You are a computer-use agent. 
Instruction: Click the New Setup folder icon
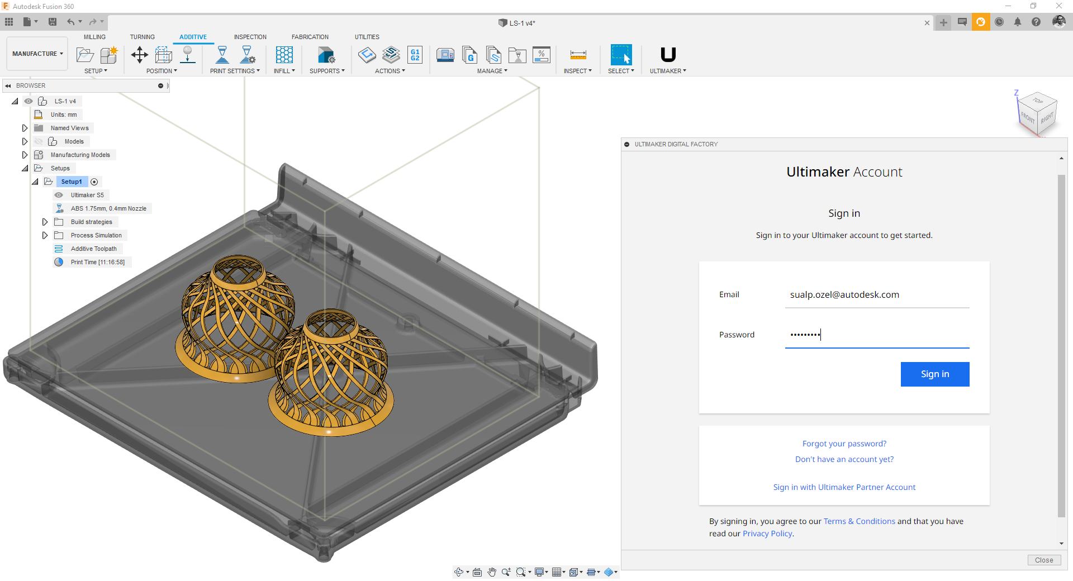pyautogui.click(x=85, y=55)
